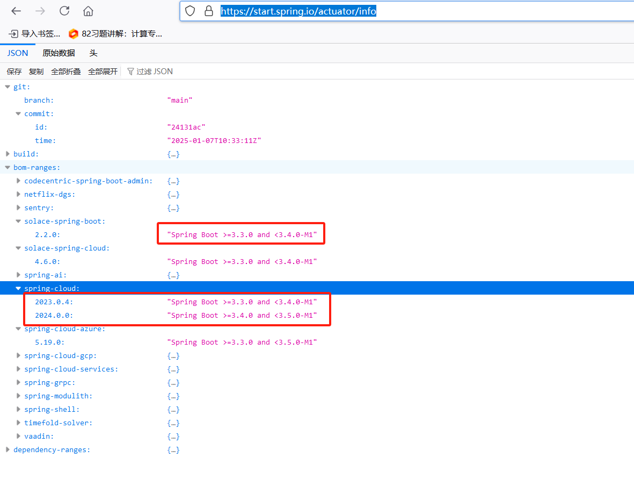The image size is (634, 500).
Task: Click value "Spring Boot >=3.3.0 and <3.5.0-M1"
Action: click(242, 342)
